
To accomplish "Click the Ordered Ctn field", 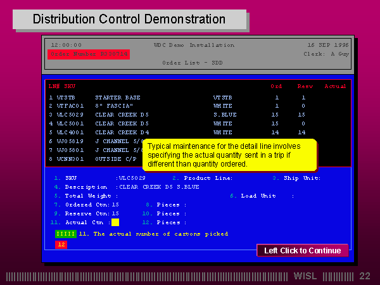I will coord(92,205).
